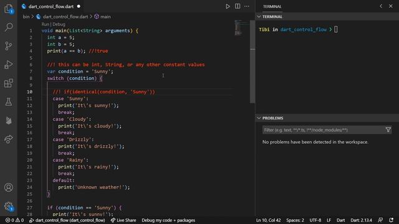399x224 pixels.
Task: Click line number 10 in gutter
Action: 30,92
